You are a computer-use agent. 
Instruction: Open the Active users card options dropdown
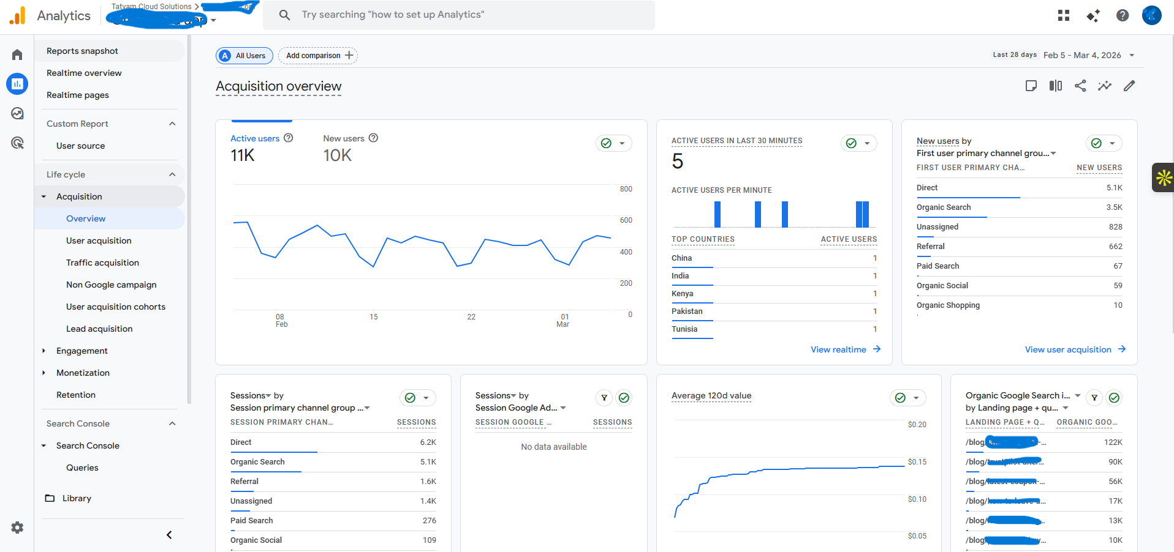point(623,143)
